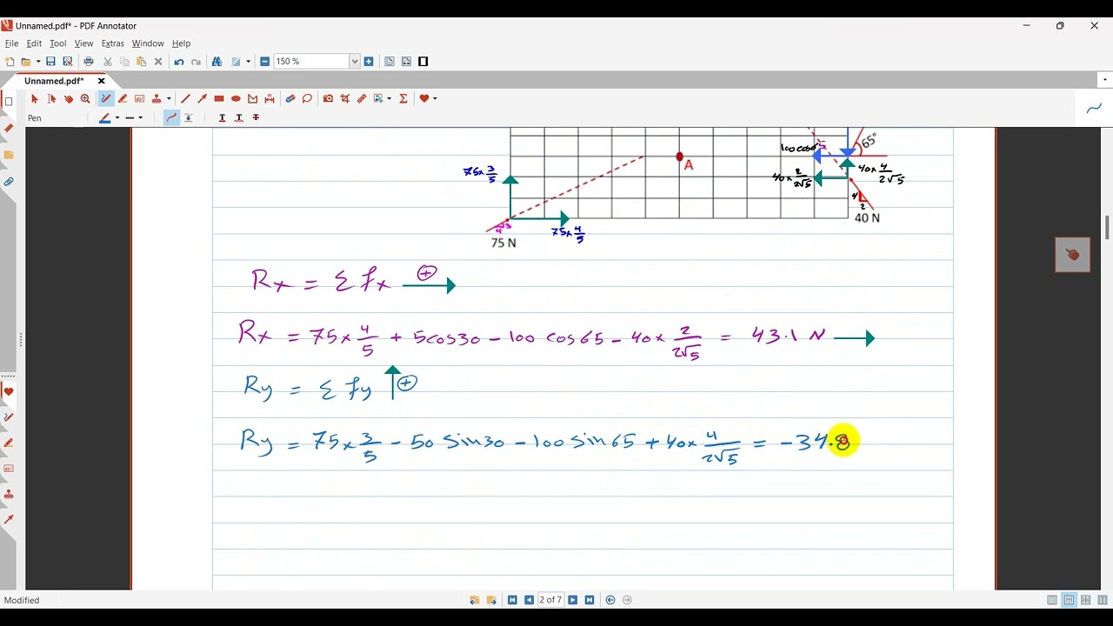This screenshot has height=626, width=1113.
Task: Select the Line drawing tool
Action: click(x=185, y=99)
